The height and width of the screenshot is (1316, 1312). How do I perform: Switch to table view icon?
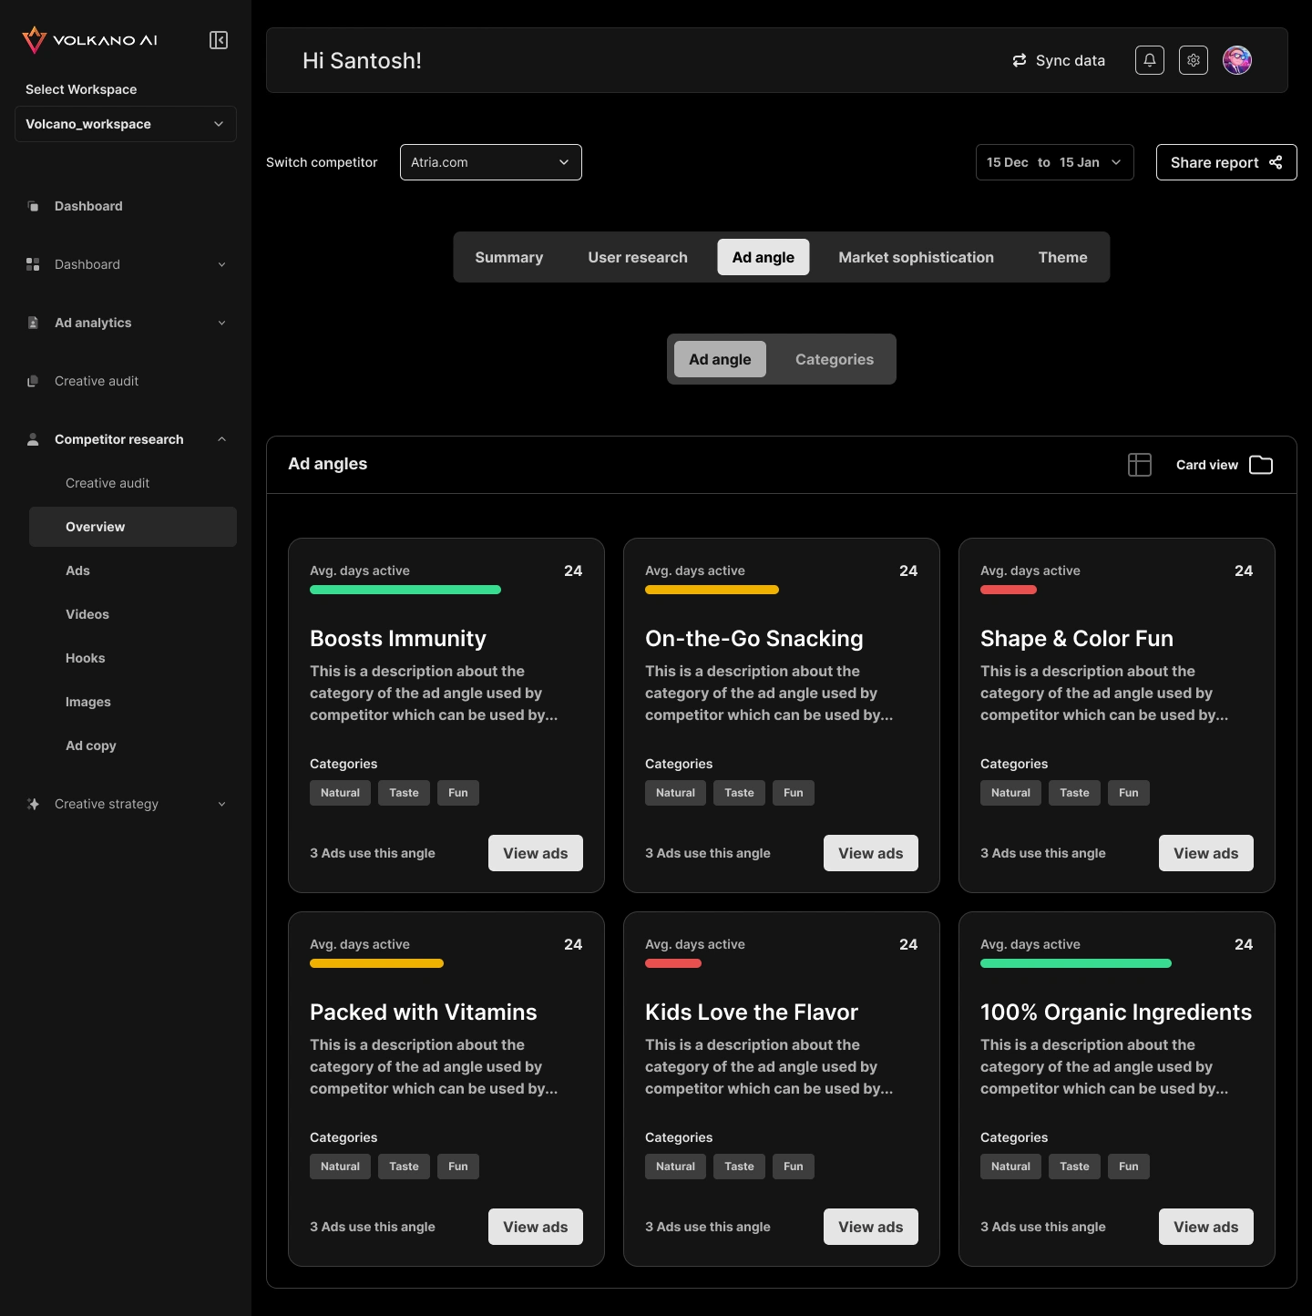(1140, 465)
